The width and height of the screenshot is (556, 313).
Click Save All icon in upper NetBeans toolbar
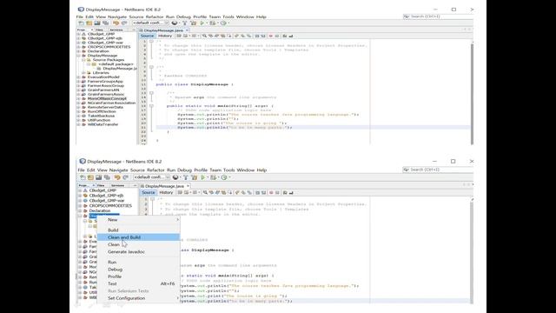click(105, 23)
